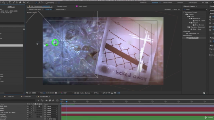This screenshot has width=214, height=120.
Task: Select the Eyedropper Fill effect
Action: 193,33
